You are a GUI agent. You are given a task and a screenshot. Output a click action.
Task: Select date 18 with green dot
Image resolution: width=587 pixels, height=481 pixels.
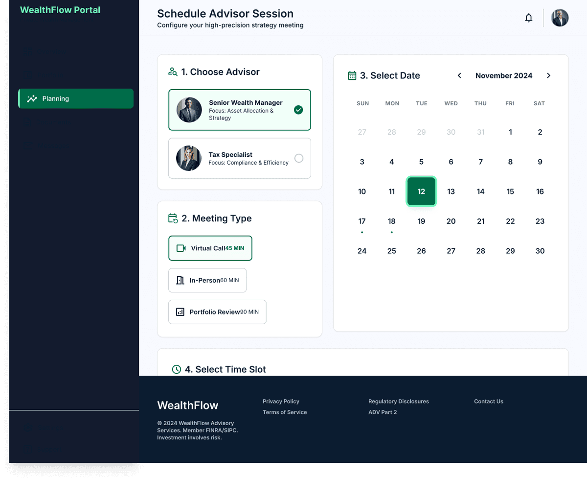pyautogui.click(x=392, y=221)
